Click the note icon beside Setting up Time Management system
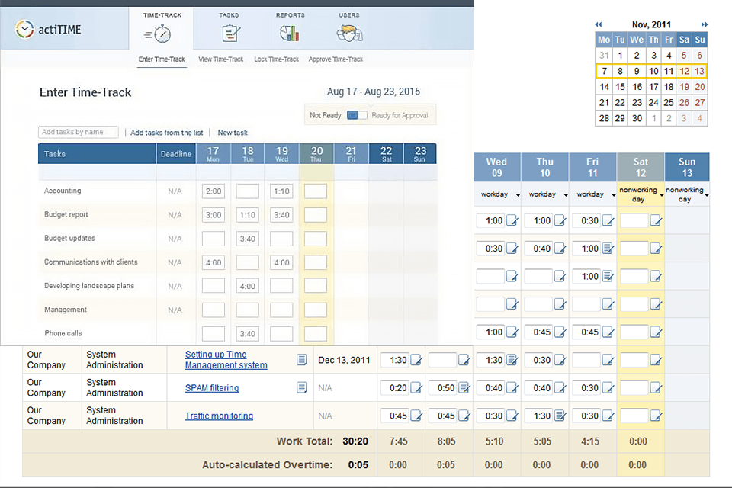Viewport: 732px width, 488px height. [x=302, y=360]
